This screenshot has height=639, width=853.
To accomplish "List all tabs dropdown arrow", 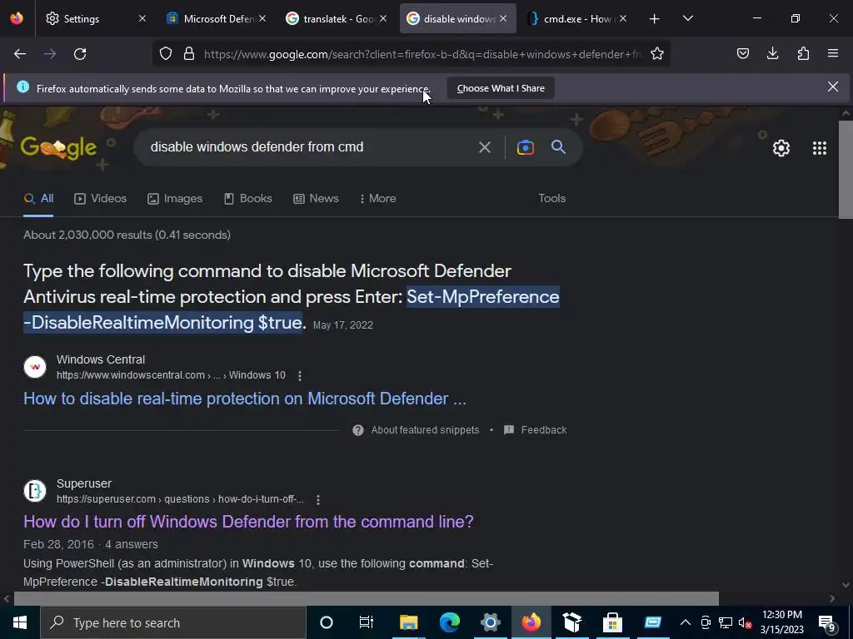I will pos(687,18).
